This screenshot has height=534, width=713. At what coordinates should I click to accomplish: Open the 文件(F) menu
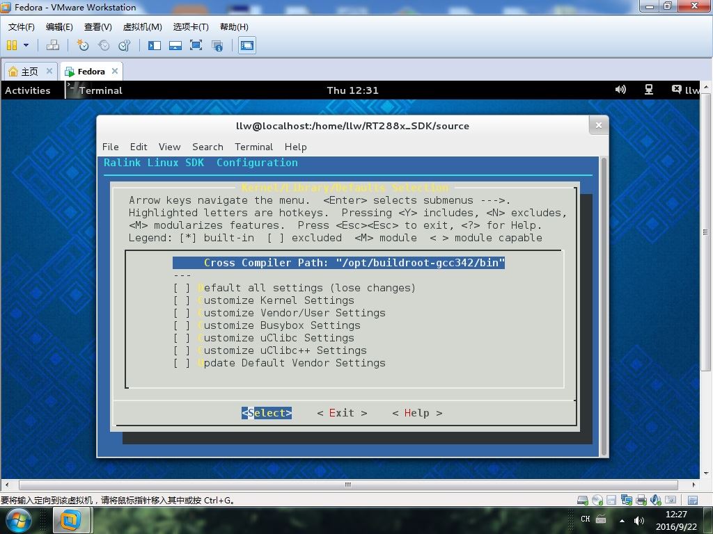22,27
